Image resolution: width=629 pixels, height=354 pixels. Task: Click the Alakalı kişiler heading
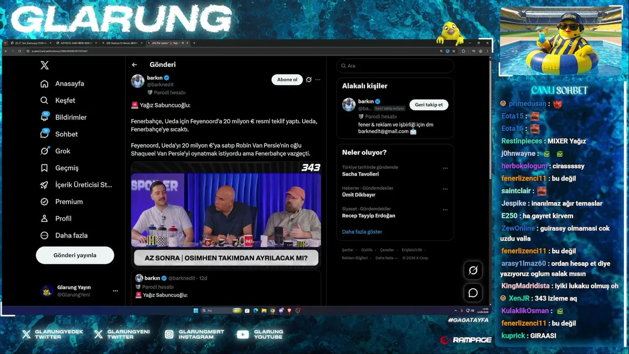[365, 86]
